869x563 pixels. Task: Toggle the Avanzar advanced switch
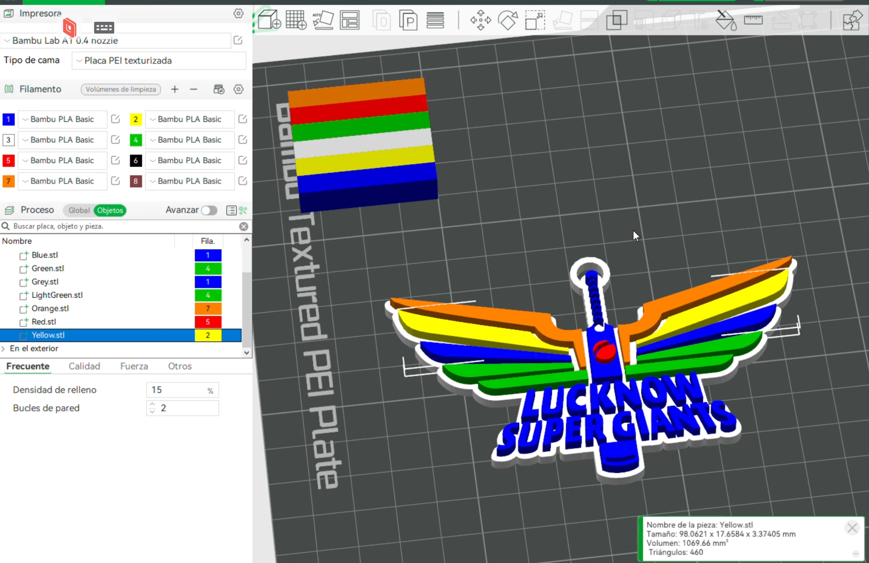(x=209, y=210)
